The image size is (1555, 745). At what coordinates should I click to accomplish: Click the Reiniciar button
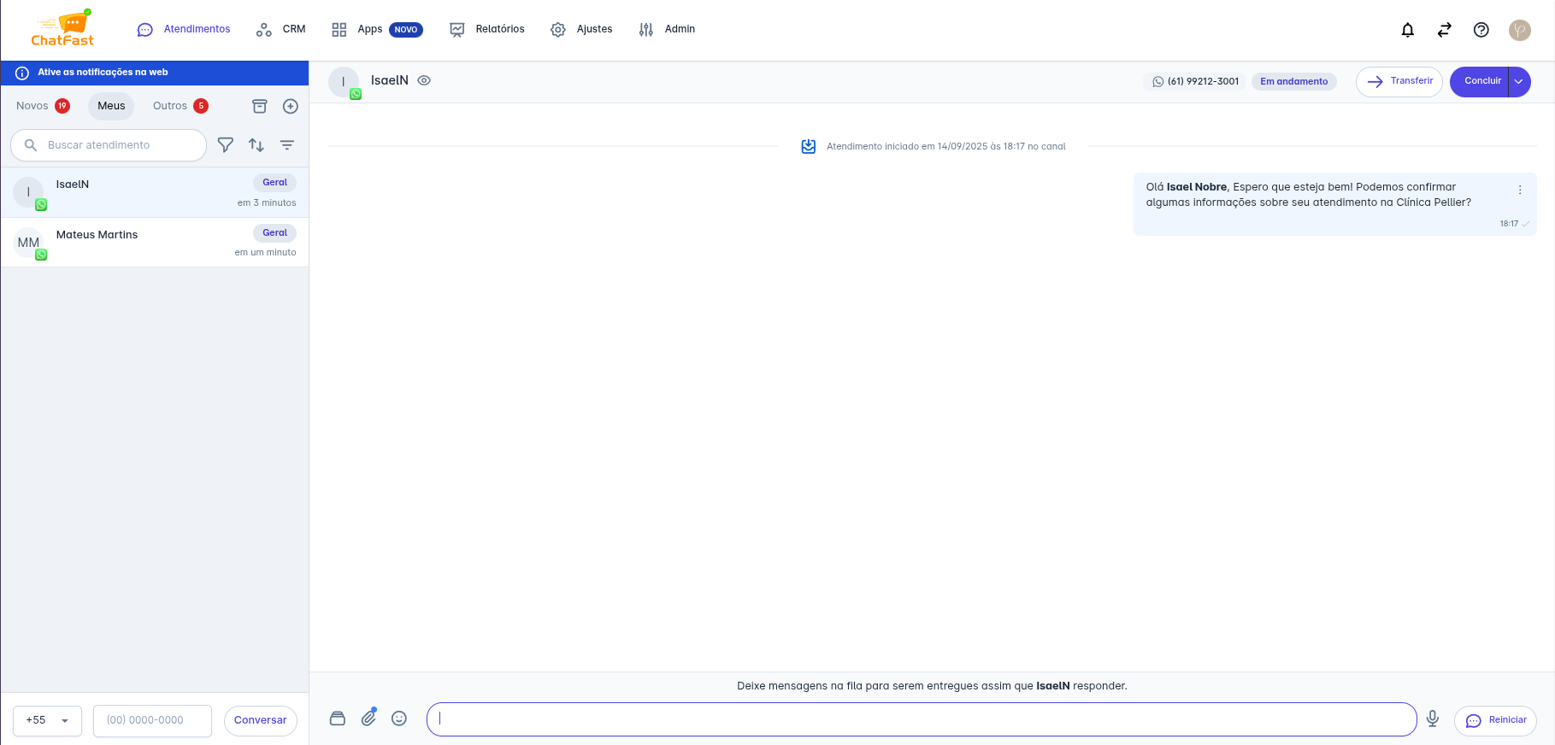(x=1495, y=720)
